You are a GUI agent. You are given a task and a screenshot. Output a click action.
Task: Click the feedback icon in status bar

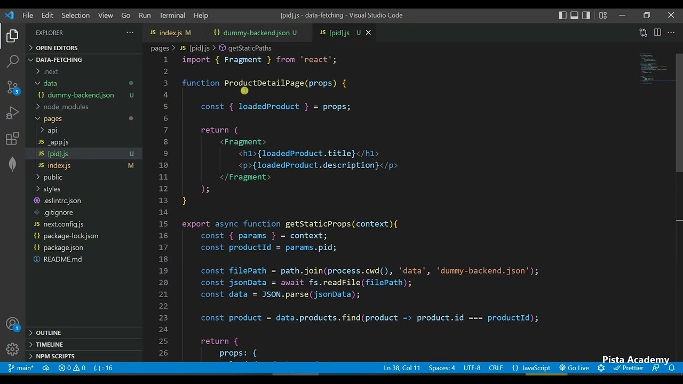pos(656,368)
